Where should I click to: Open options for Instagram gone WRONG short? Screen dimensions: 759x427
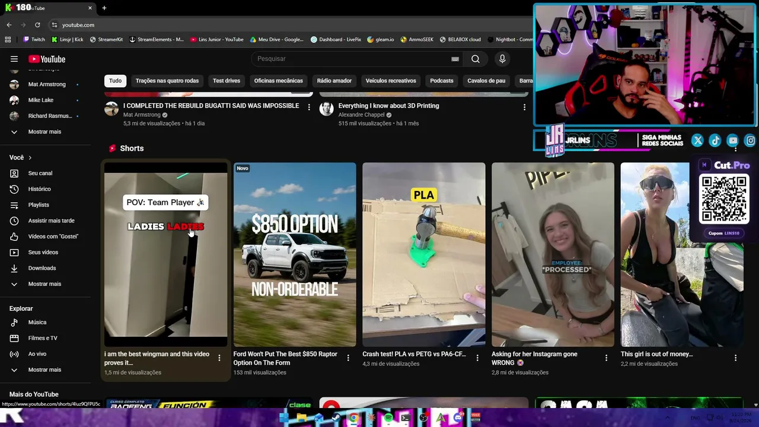click(x=606, y=358)
